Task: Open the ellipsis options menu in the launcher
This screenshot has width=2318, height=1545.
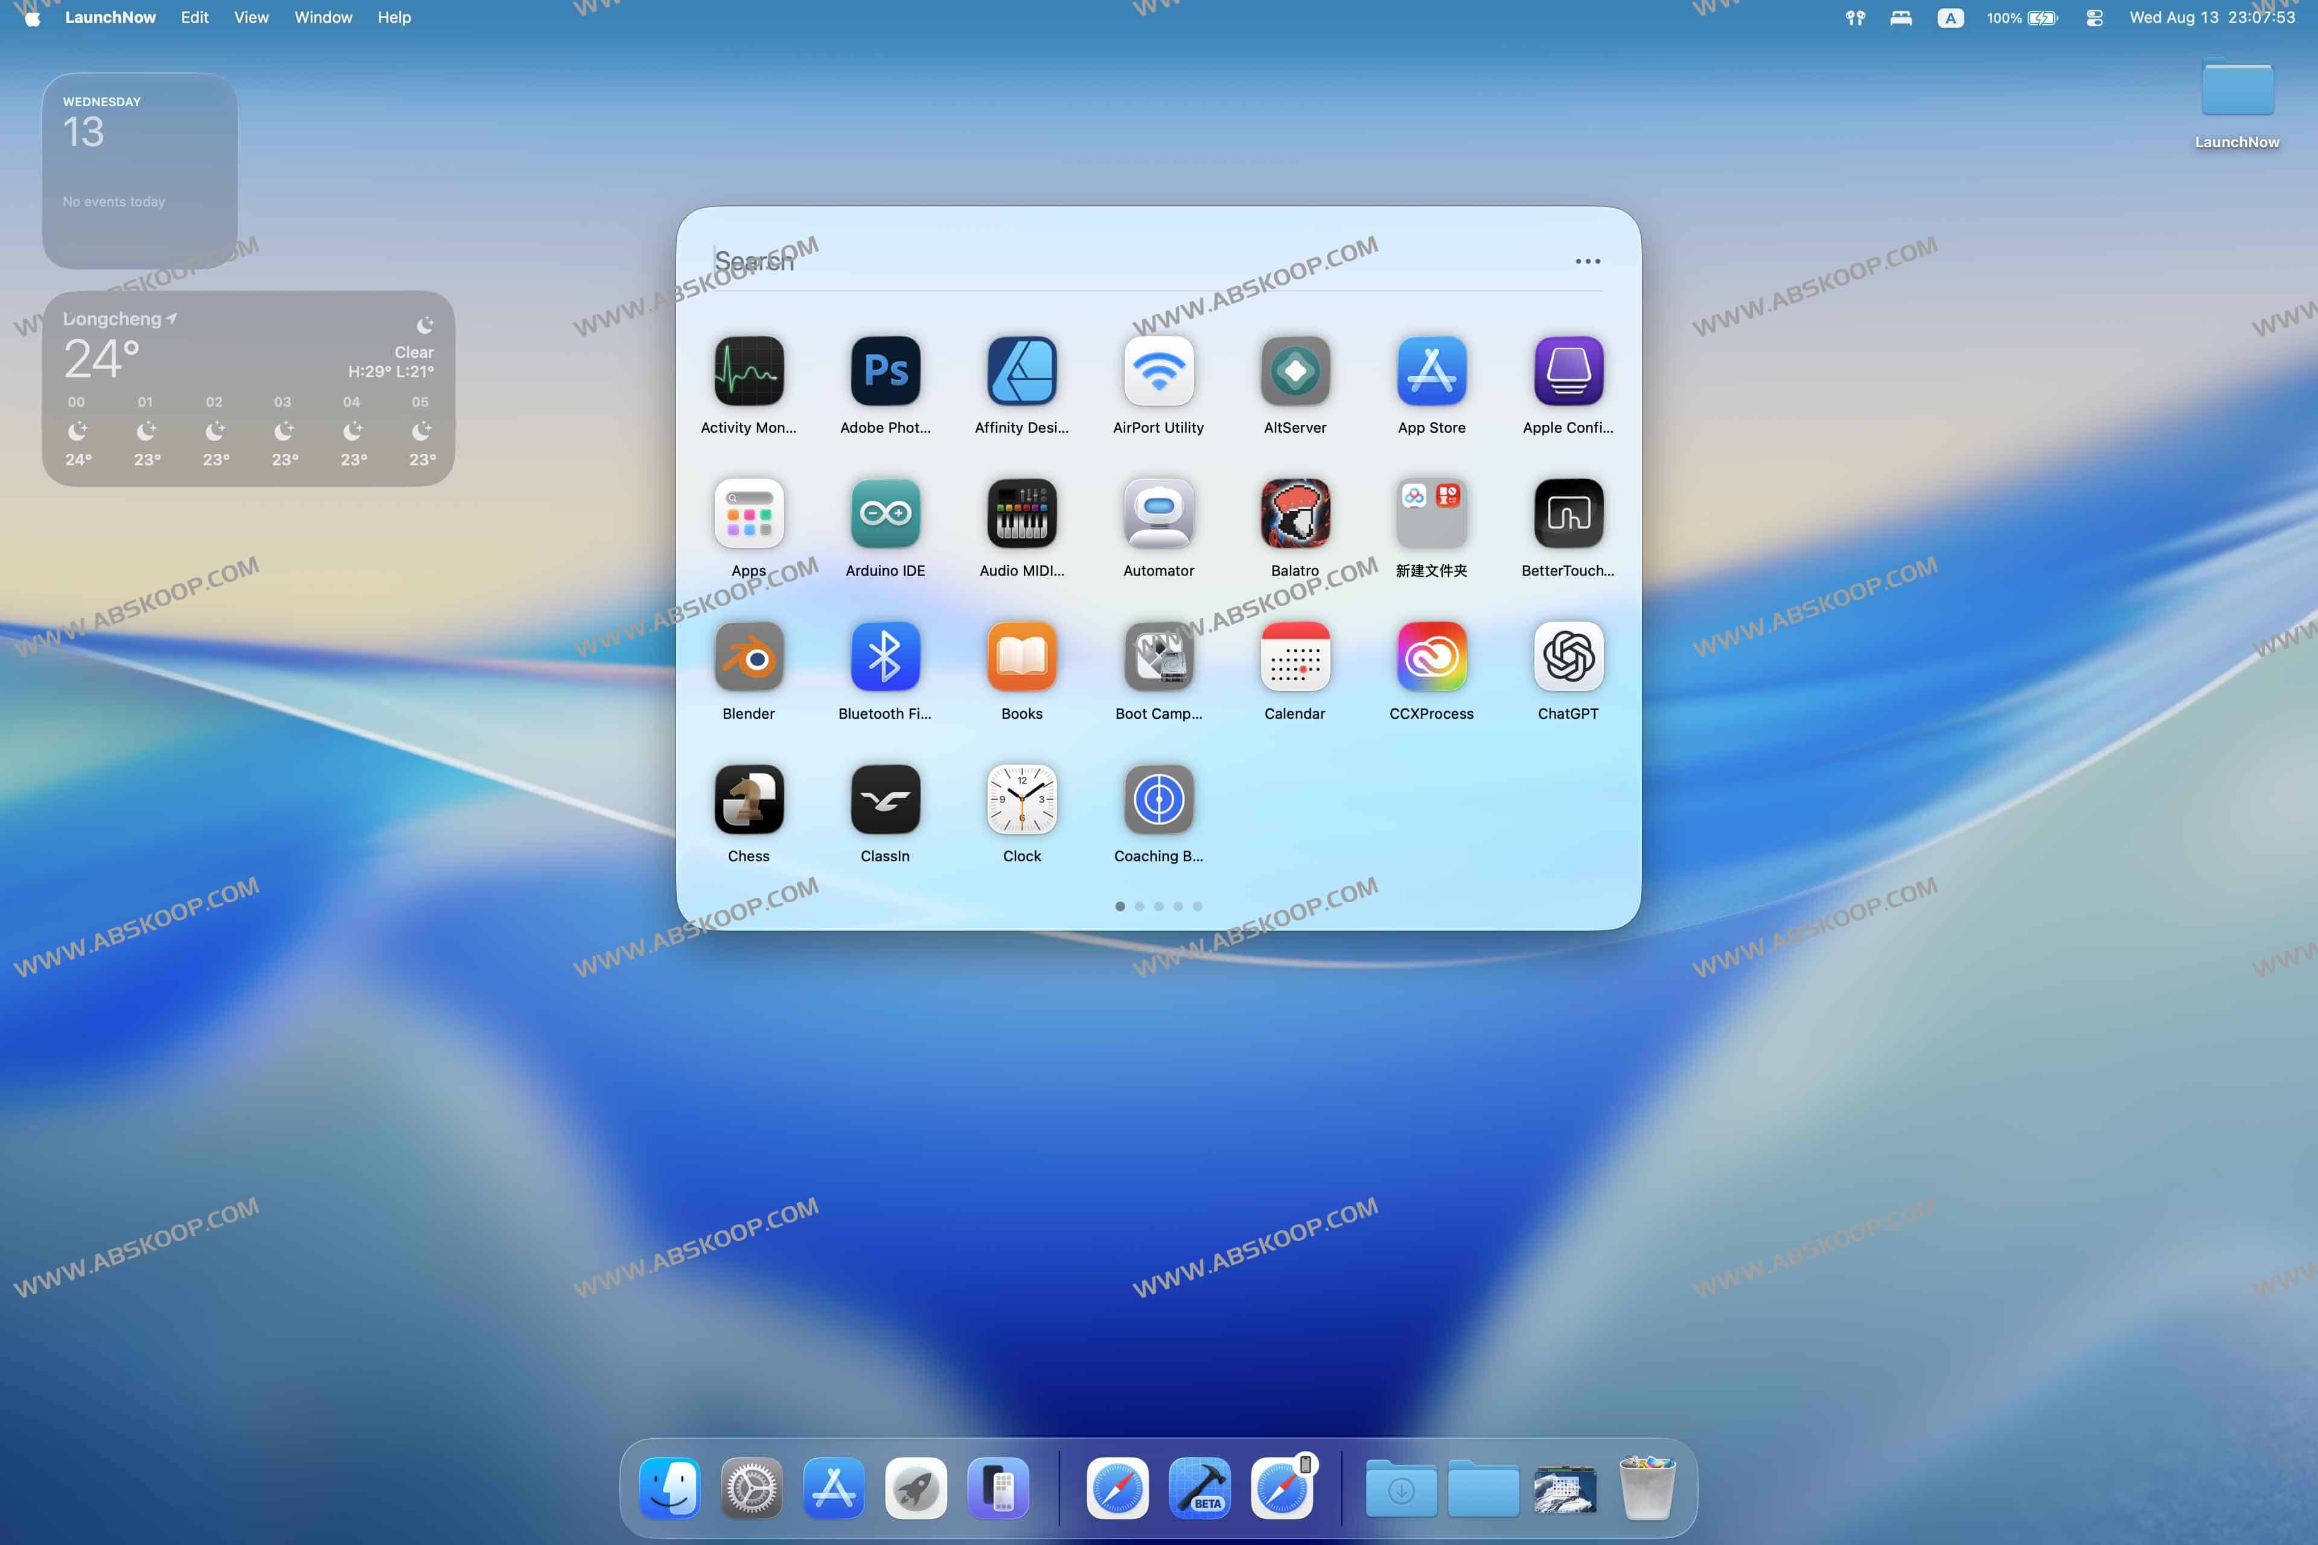Action: [1587, 260]
